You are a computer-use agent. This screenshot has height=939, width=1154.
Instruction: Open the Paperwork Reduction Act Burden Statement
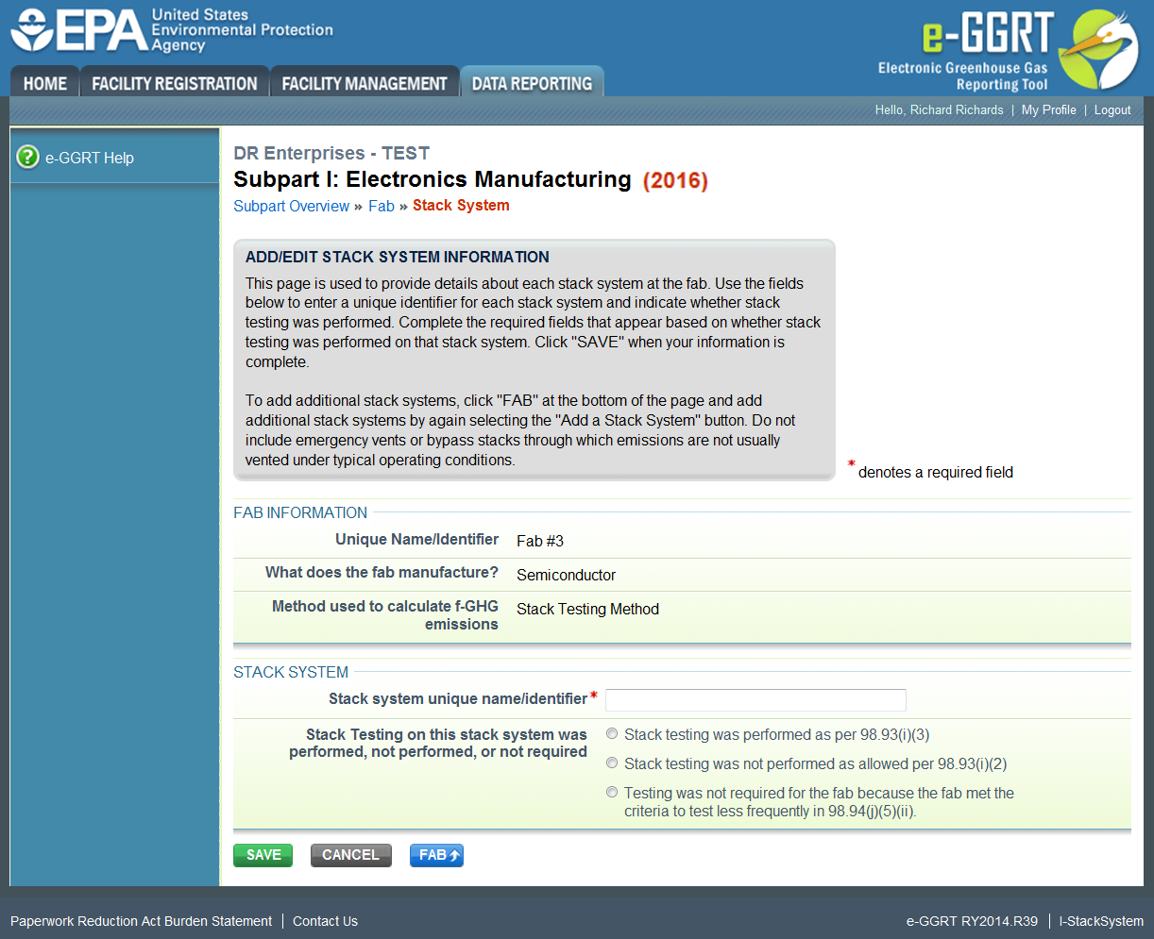(x=141, y=921)
